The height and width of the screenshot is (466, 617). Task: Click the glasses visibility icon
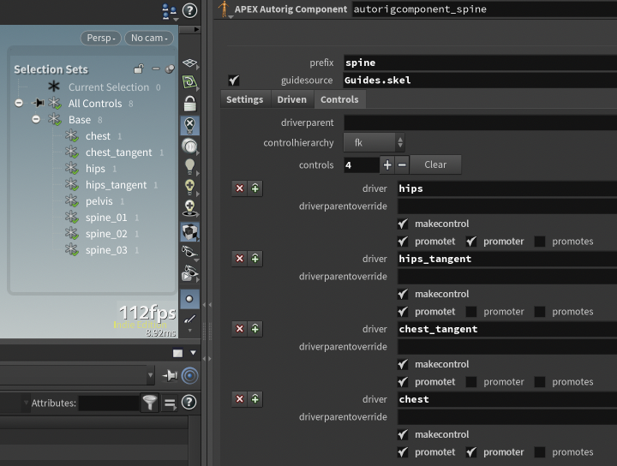[x=189, y=252]
